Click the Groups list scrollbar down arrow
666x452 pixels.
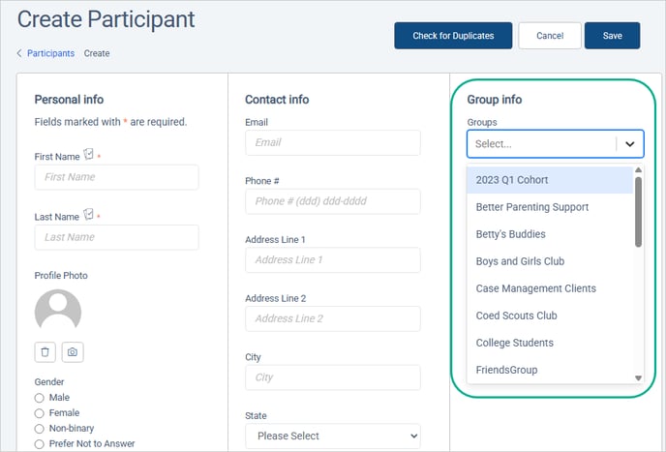638,377
